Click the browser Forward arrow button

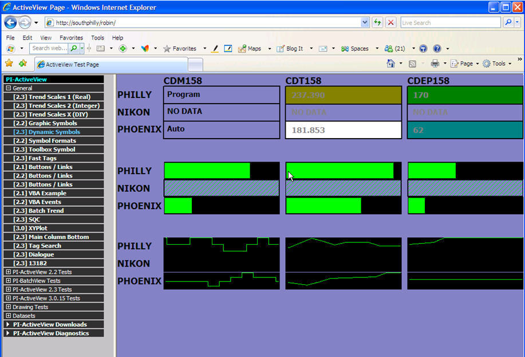pos(25,22)
